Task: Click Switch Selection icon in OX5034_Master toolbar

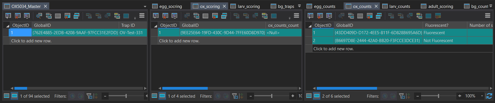Action: pos(49,16)
